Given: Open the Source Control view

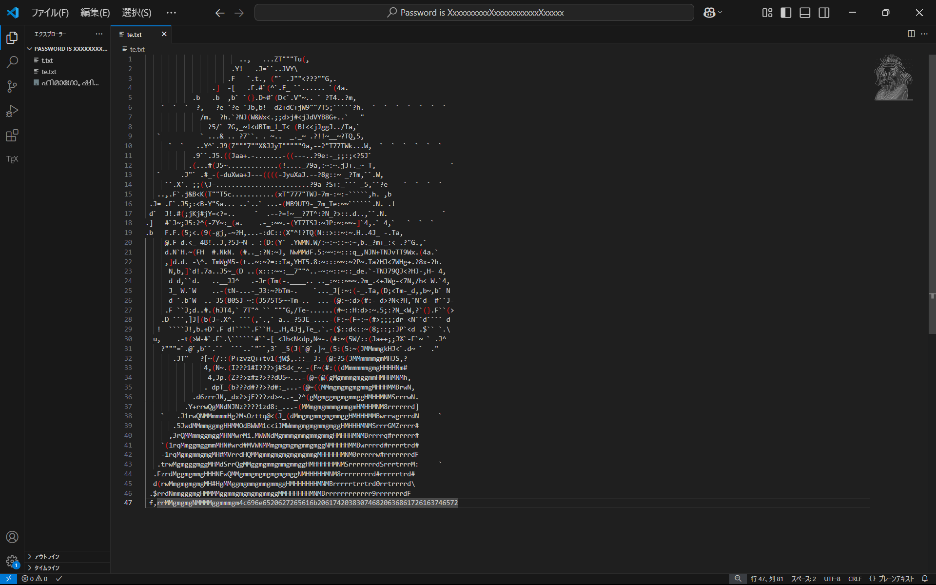Looking at the screenshot, I should tap(12, 86).
